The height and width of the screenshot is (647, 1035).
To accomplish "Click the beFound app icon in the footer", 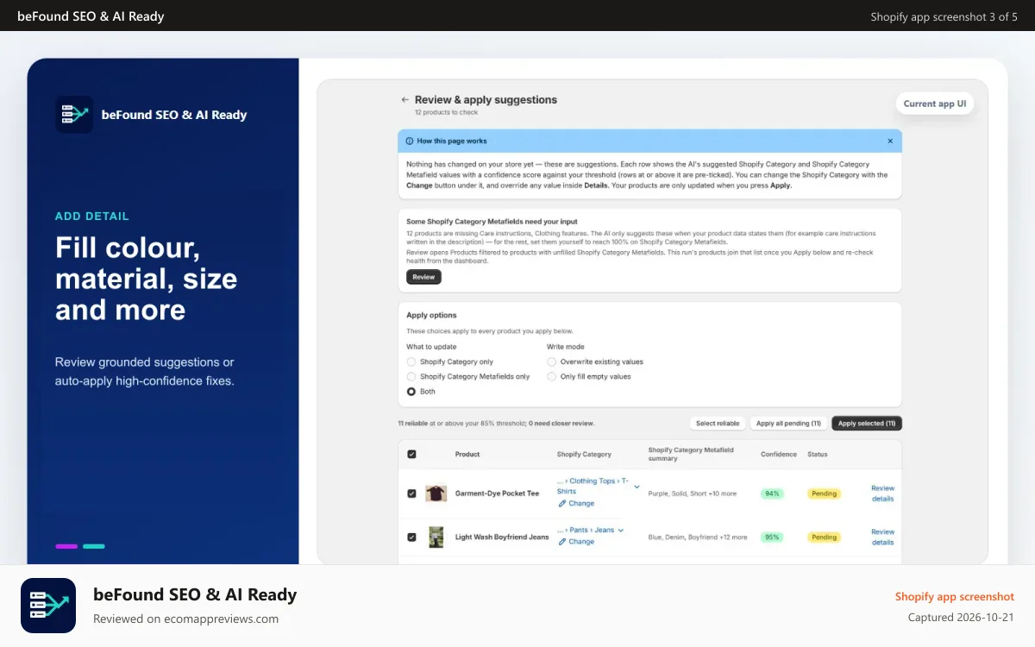I will tap(48, 606).
